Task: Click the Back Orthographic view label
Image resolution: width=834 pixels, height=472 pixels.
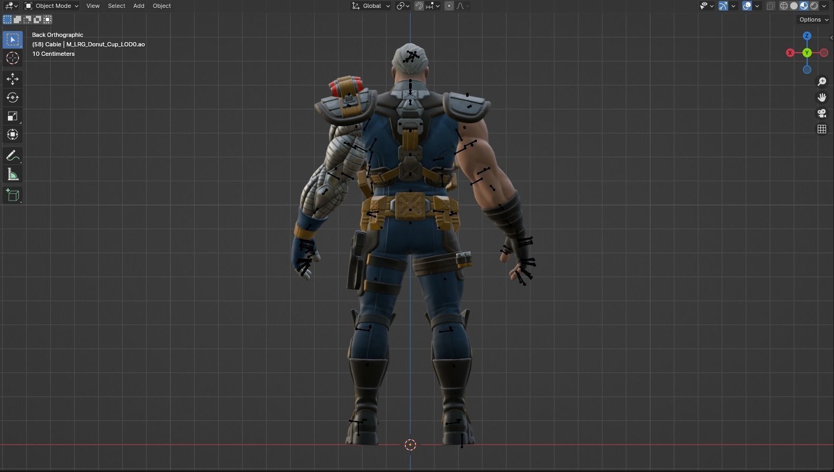Action: tap(57, 35)
